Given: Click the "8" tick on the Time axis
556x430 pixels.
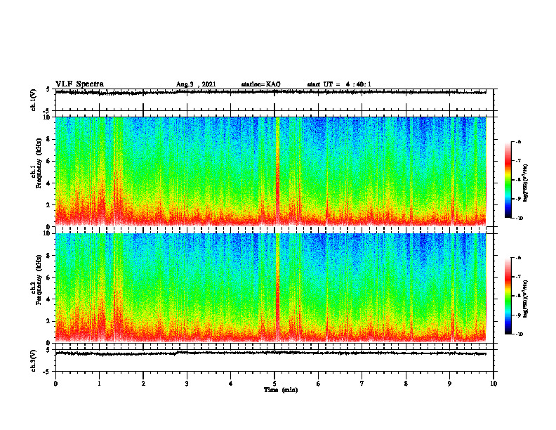Looking at the screenshot, I should tap(406, 384).
